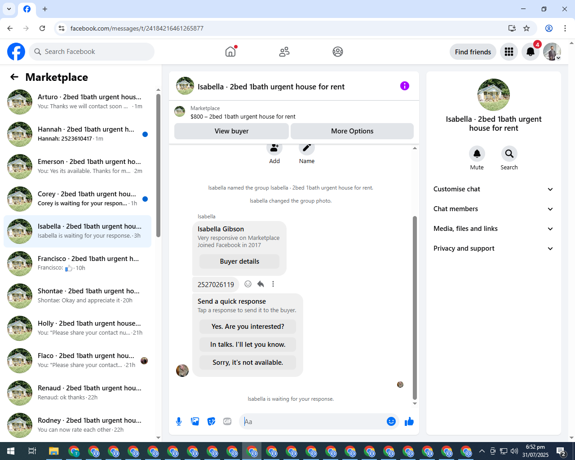Open the Francisco conversation
This screenshot has width=575, height=460.
(77, 264)
